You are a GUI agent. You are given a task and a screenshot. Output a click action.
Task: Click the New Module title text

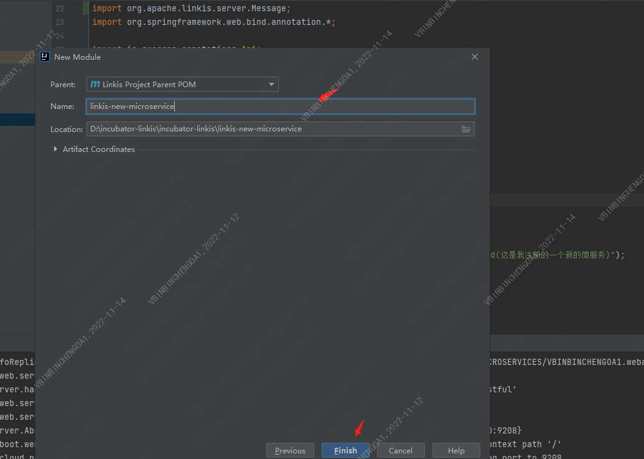78,57
